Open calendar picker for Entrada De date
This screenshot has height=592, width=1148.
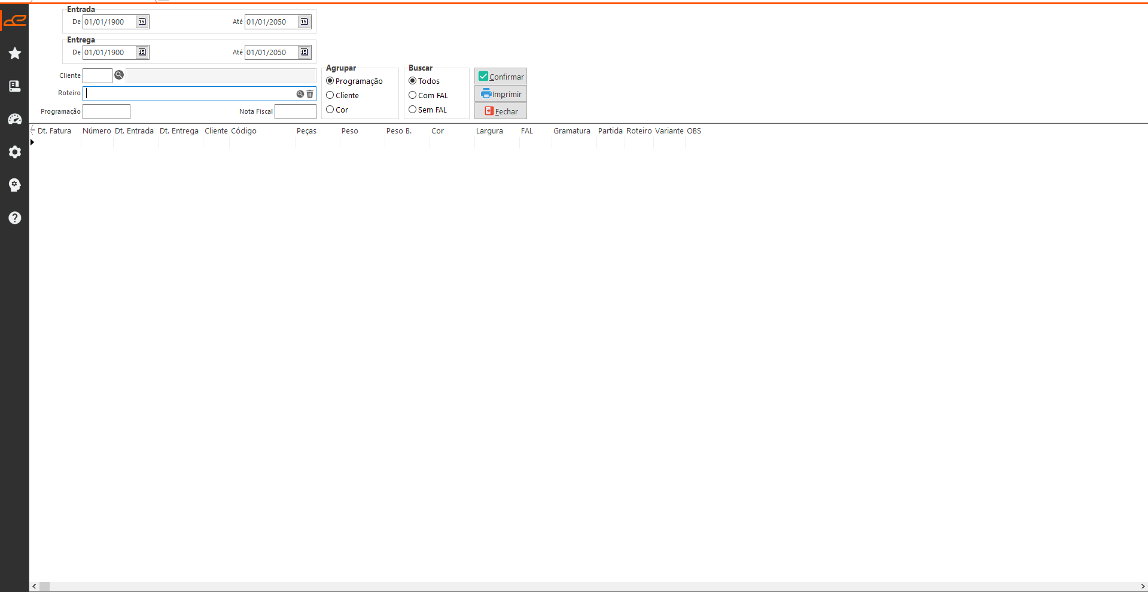tap(142, 22)
